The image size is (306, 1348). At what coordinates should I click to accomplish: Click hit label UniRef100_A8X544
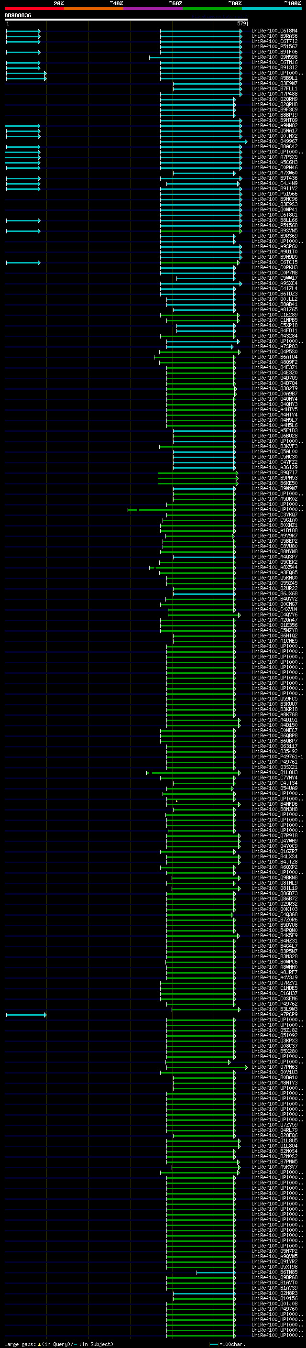coord(274,567)
